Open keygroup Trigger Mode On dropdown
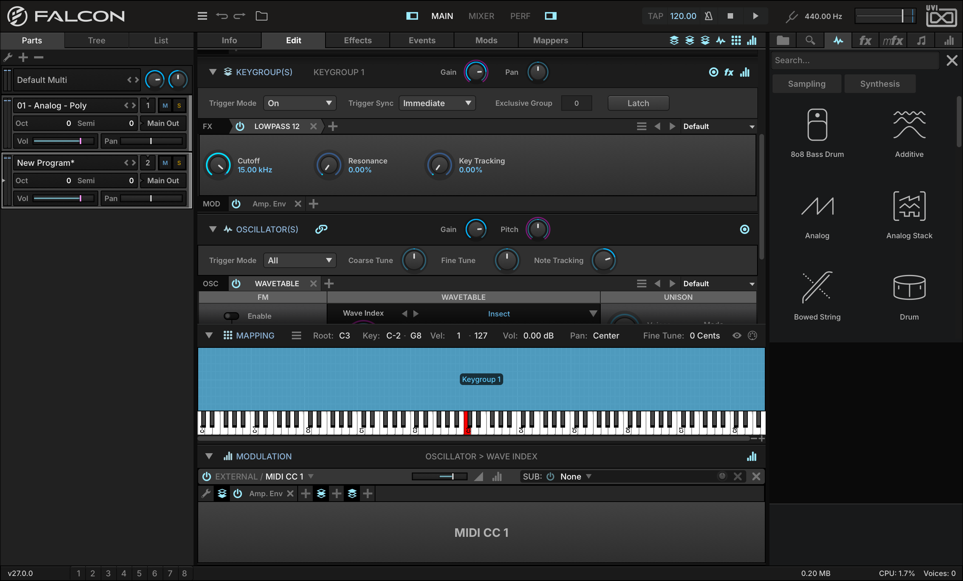The height and width of the screenshot is (581, 963). tap(299, 103)
